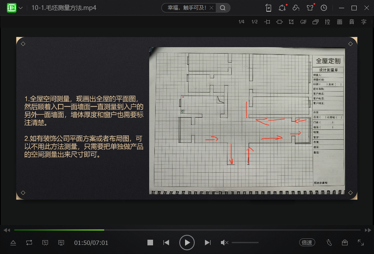Click the search magnifier button

223,8
